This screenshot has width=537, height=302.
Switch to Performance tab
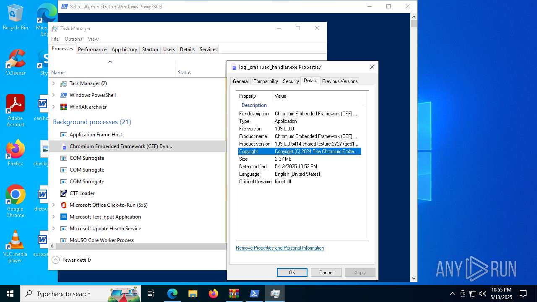(92, 49)
